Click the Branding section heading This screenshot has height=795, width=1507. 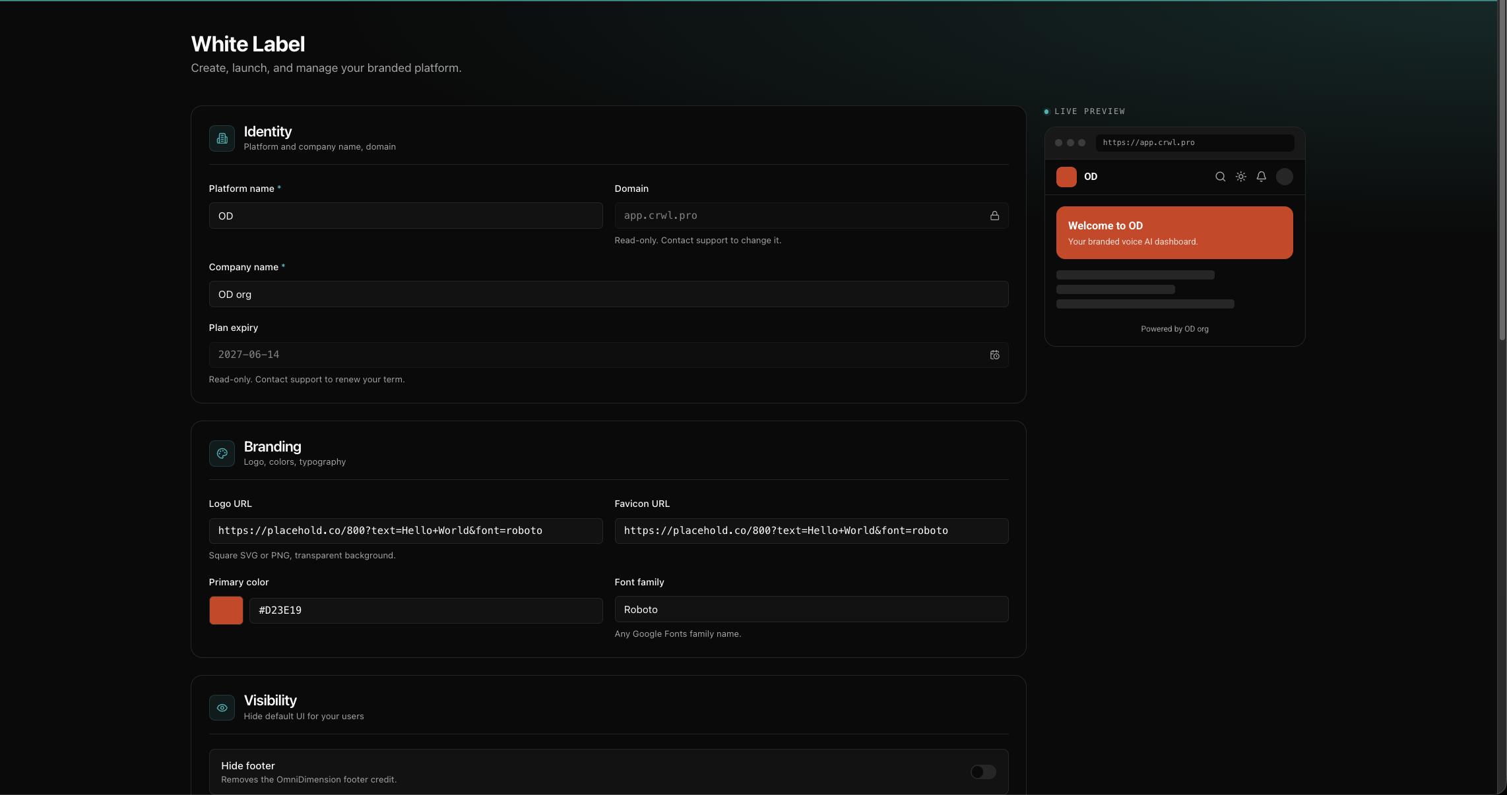click(273, 446)
